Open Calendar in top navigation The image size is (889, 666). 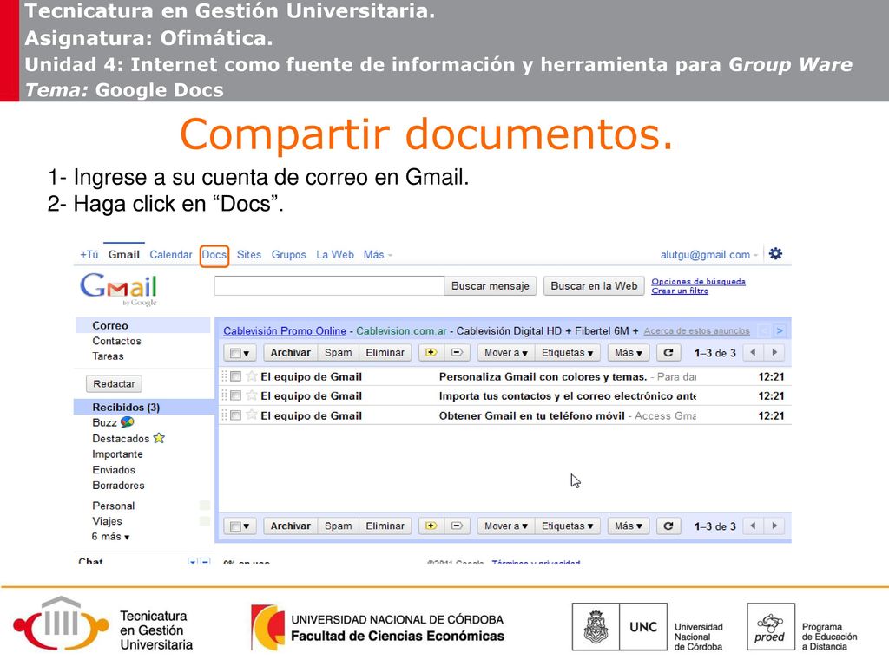pyautogui.click(x=171, y=255)
